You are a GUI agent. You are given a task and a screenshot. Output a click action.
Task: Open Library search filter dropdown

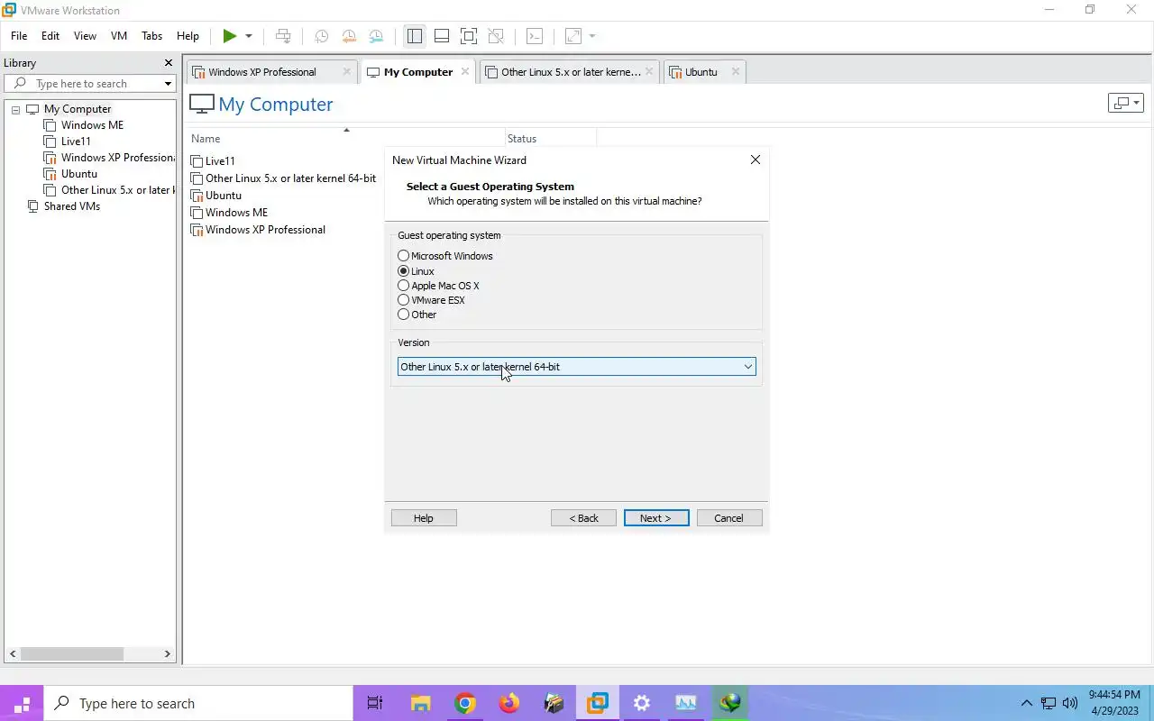[168, 84]
